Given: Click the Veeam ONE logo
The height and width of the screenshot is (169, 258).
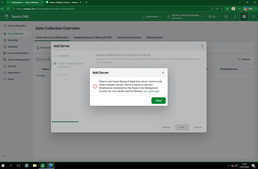Looking at the screenshot, I should click(x=16, y=17).
